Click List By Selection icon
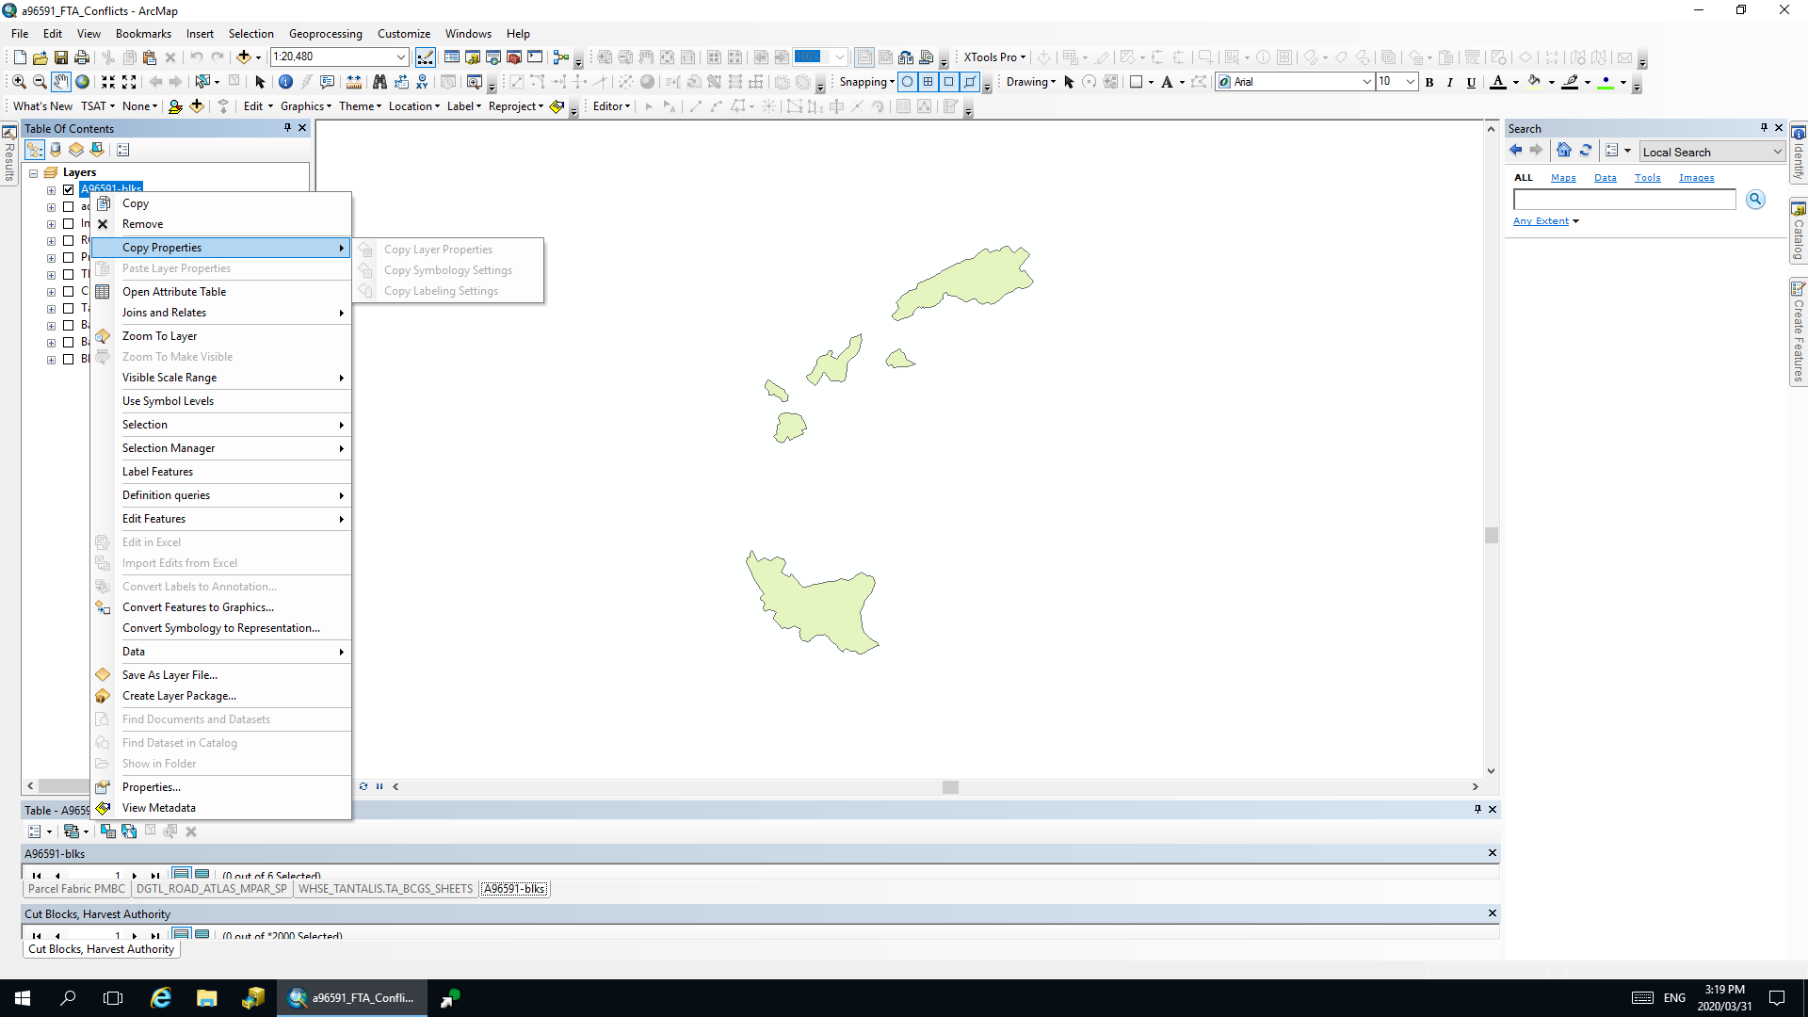The image size is (1808, 1017). [97, 150]
